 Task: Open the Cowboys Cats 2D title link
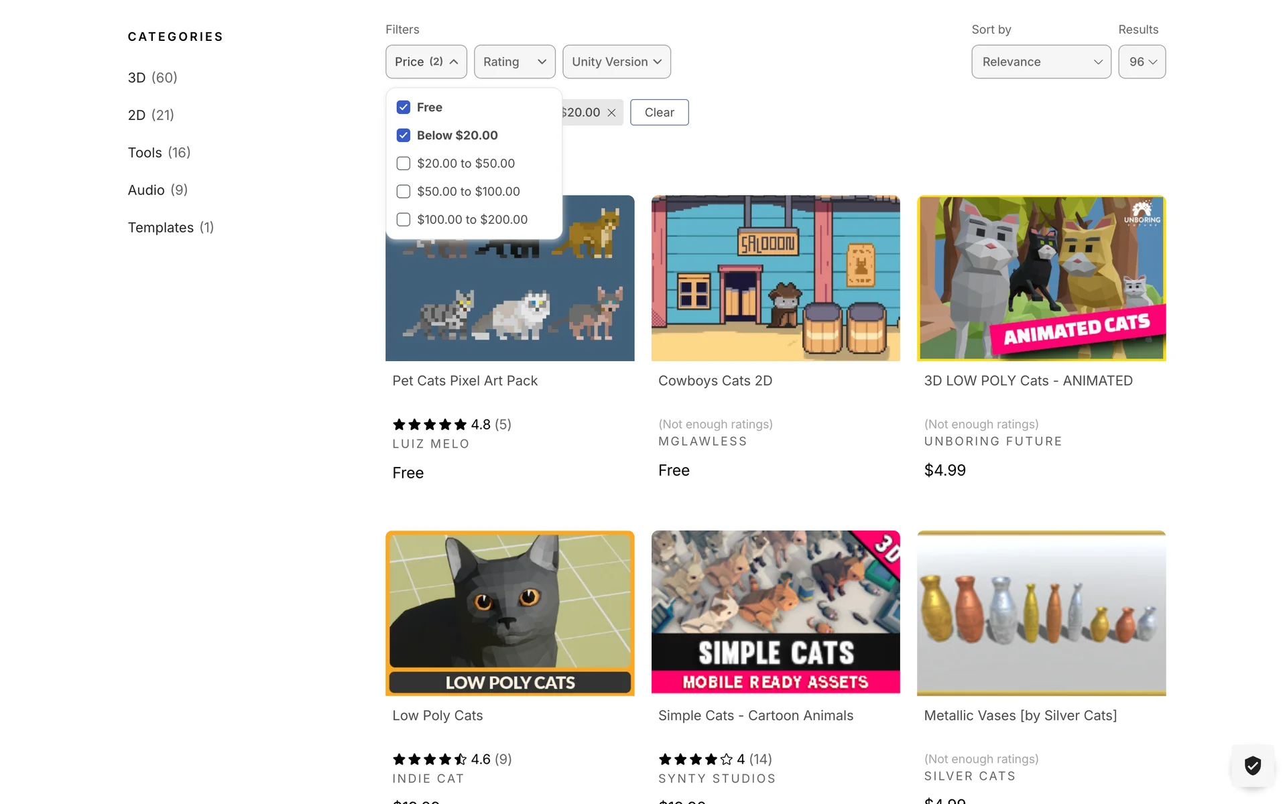click(x=715, y=381)
